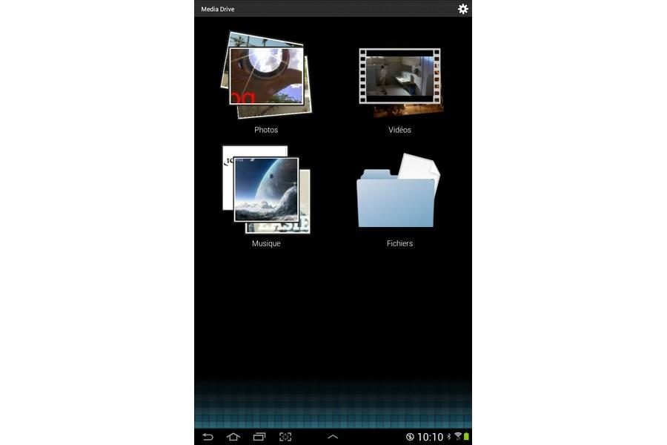Open the Musique album art stack
Screen dimensions: 667x445
click(266, 190)
